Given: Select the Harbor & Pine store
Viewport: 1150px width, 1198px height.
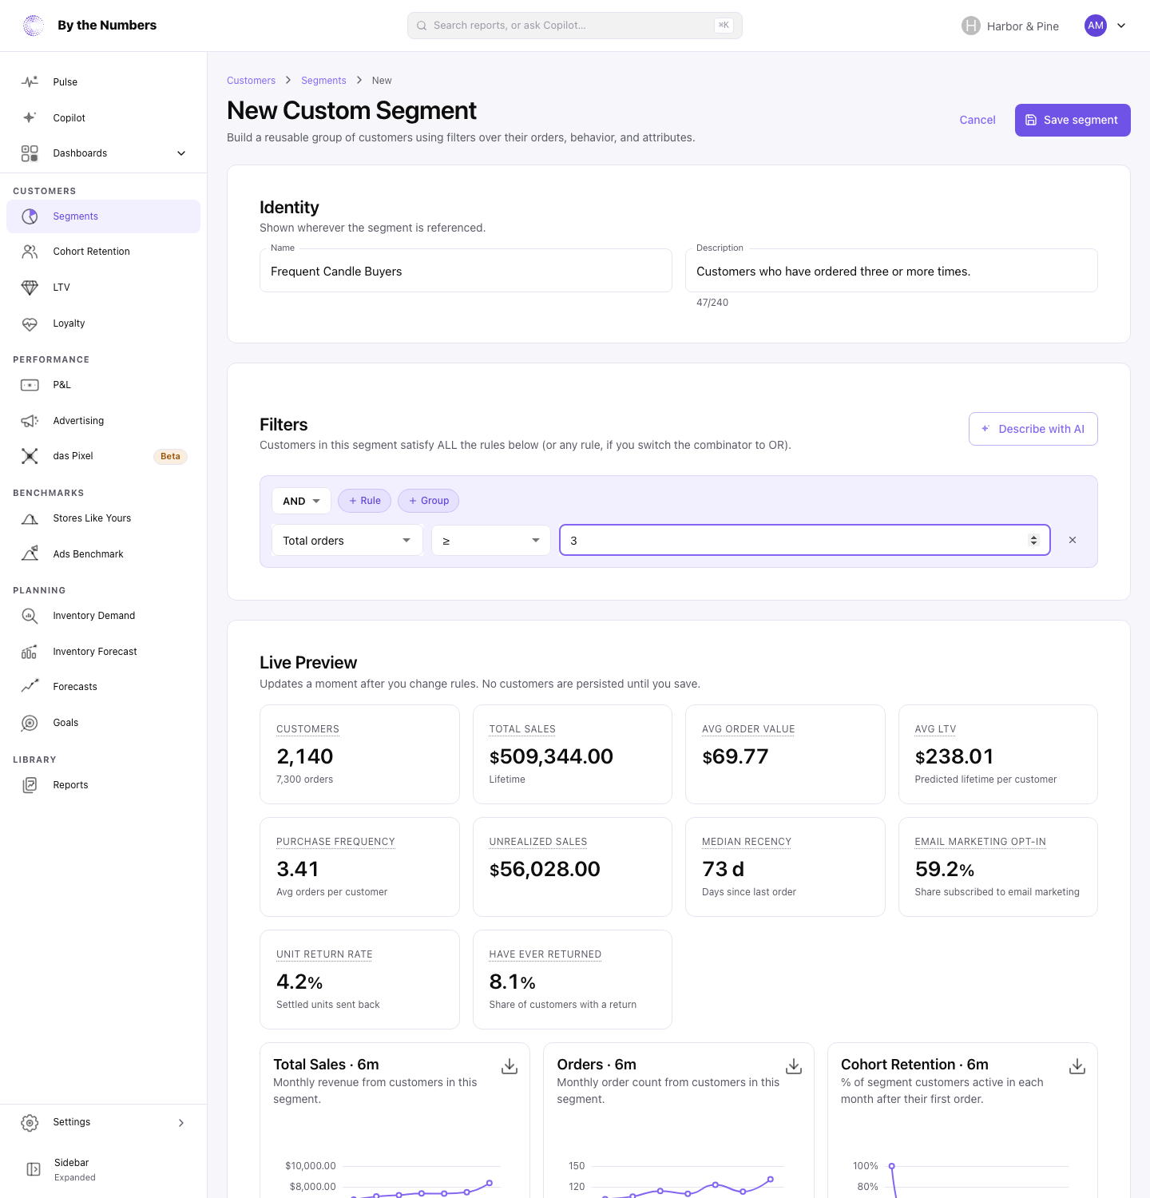Looking at the screenshot, I should (1010, 26).
